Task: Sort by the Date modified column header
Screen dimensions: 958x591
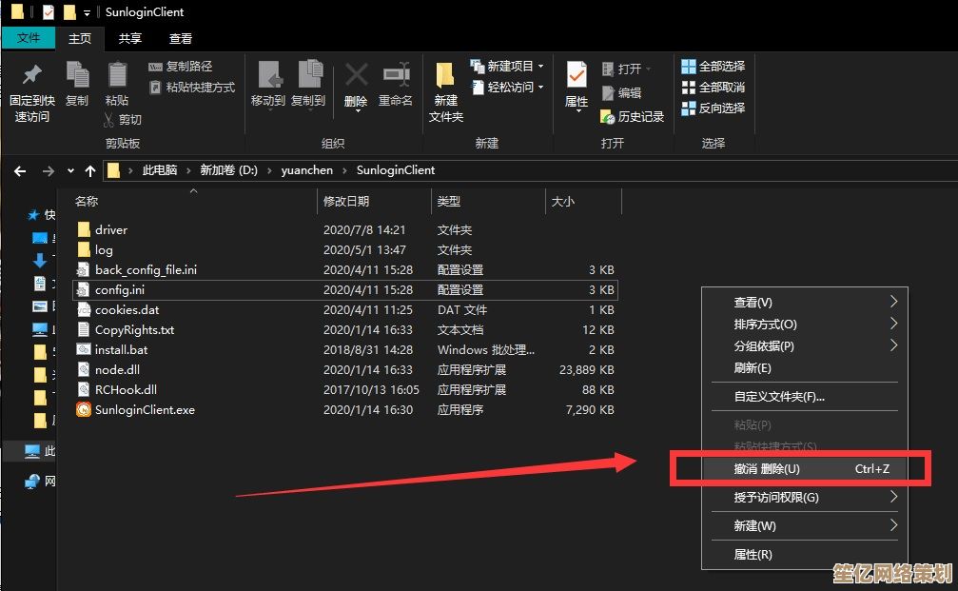Action: [x=345, y=201]
